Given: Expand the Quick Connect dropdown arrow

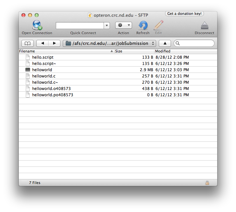Looking at the screenshot, I should [107, 25].
